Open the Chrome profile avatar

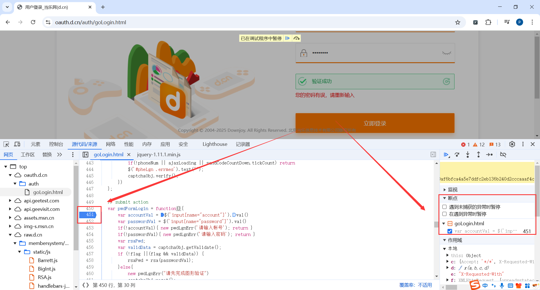click(519, 22)
